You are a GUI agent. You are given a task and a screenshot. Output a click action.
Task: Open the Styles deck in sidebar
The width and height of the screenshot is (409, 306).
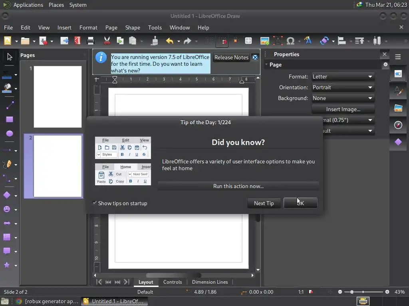(x=398, y=91)
